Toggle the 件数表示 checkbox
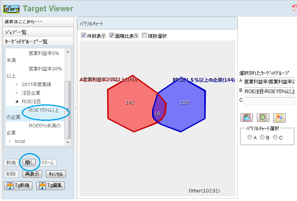 click(84, 36)
